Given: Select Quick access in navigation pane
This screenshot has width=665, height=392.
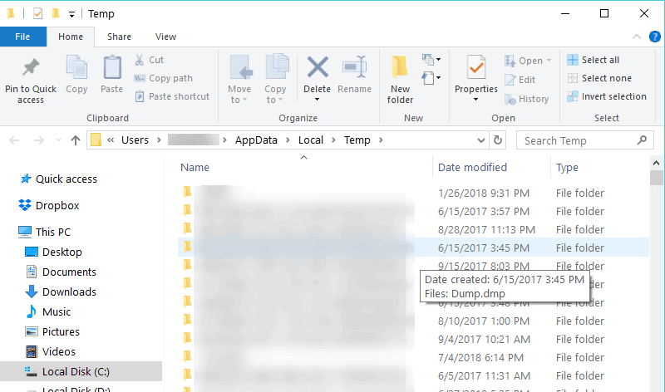Looking at the screenshot, I should click(58, 179).
